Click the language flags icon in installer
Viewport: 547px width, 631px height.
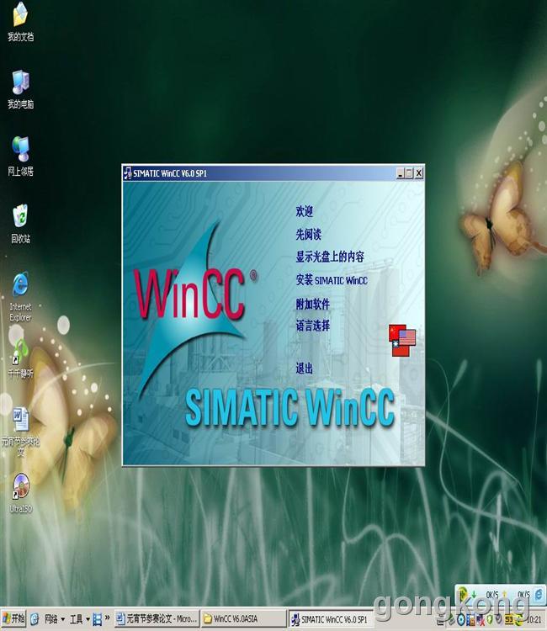402,340
